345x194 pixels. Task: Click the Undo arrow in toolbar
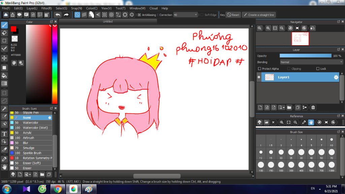58,15
